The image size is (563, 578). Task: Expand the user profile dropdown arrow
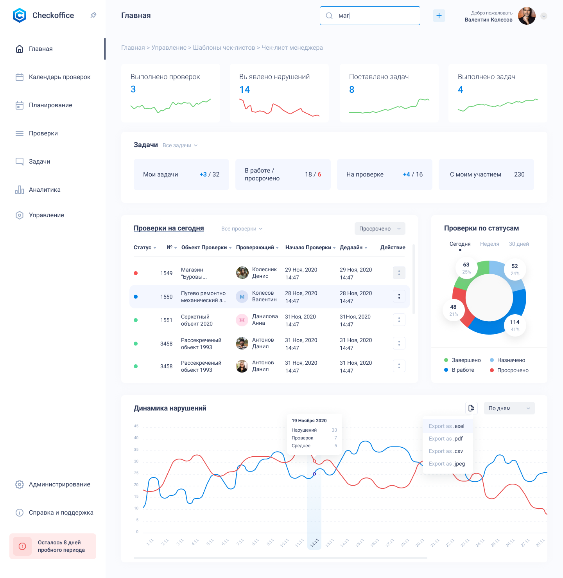(543, 16)
